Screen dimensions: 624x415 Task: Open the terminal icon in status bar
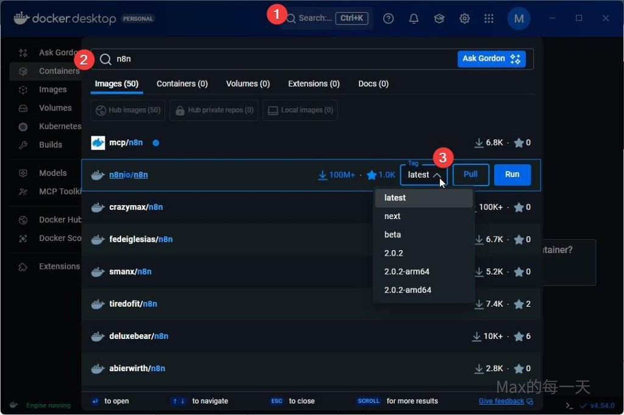point(569,405)
